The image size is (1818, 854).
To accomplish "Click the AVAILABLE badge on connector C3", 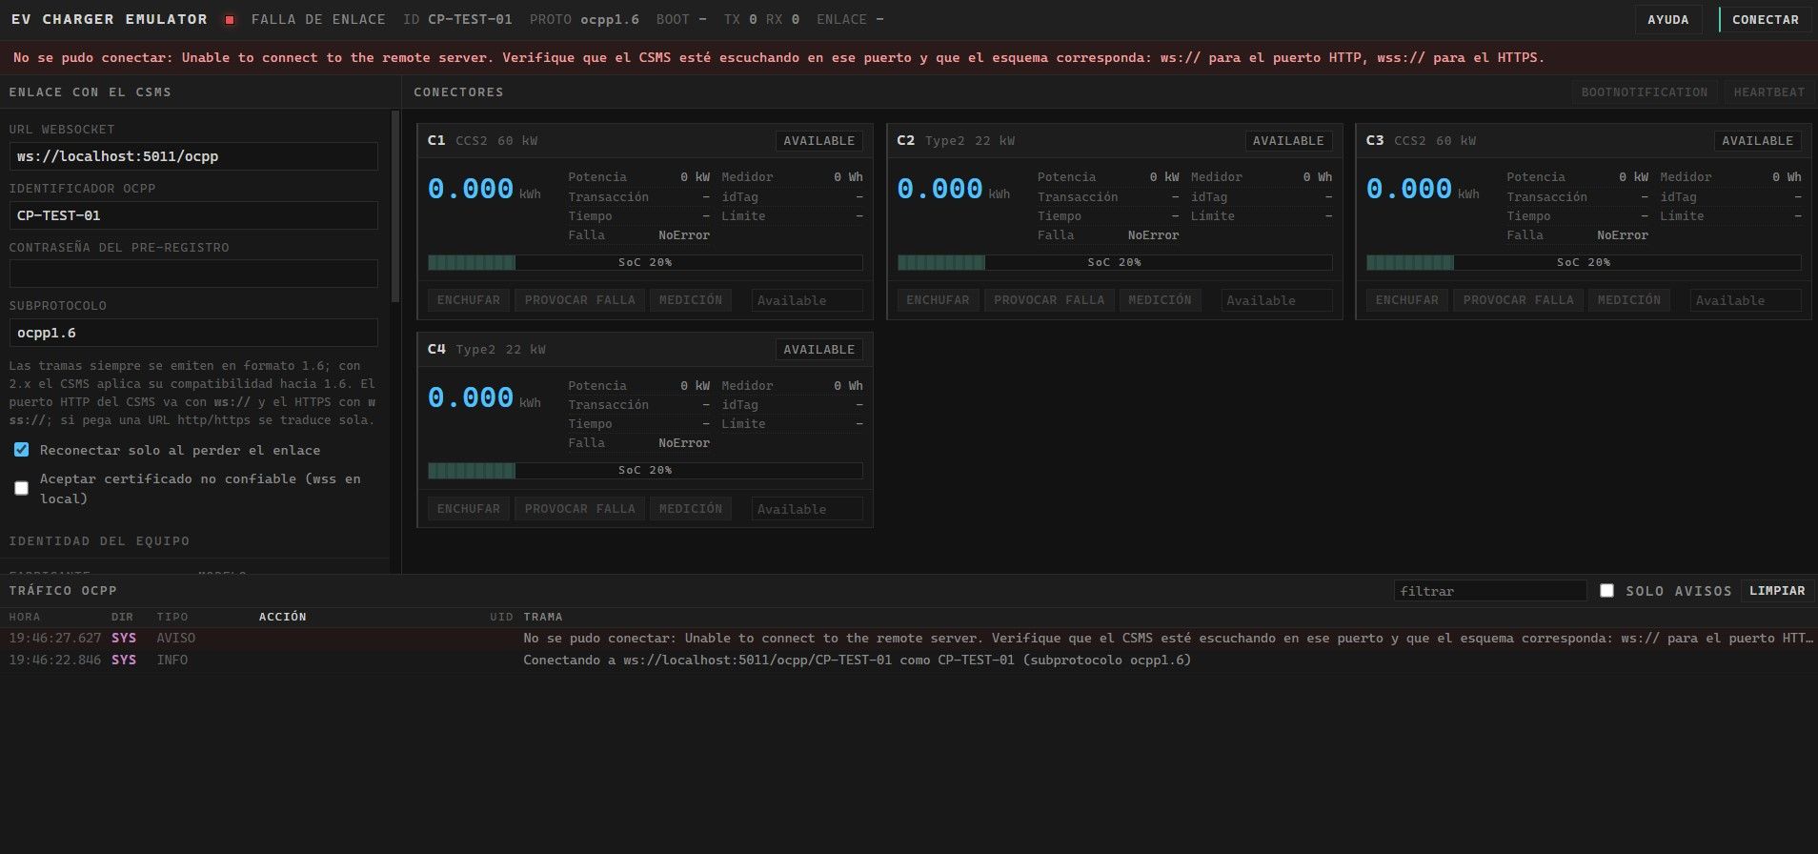I will coord(1757,141).
